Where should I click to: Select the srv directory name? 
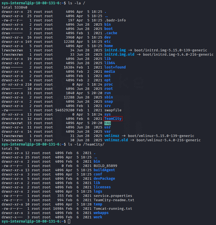pos(108,106)
